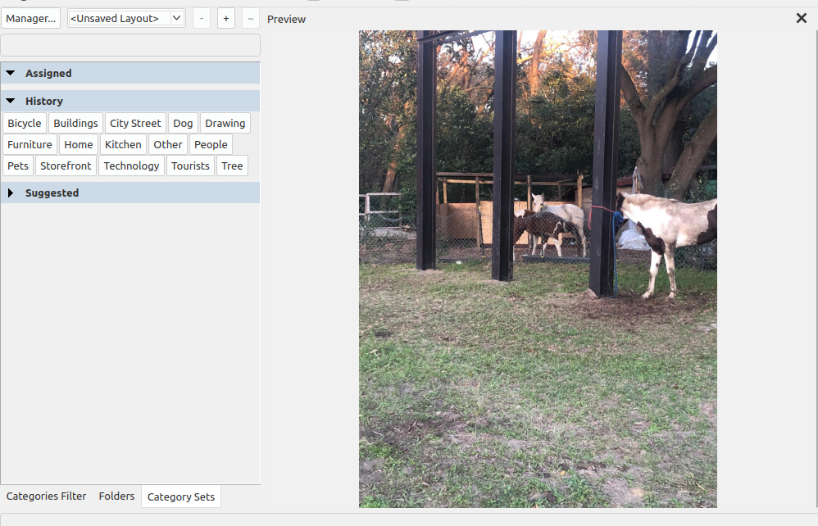Close the Preview panel

pyautogui.click(x=802, y=18)
